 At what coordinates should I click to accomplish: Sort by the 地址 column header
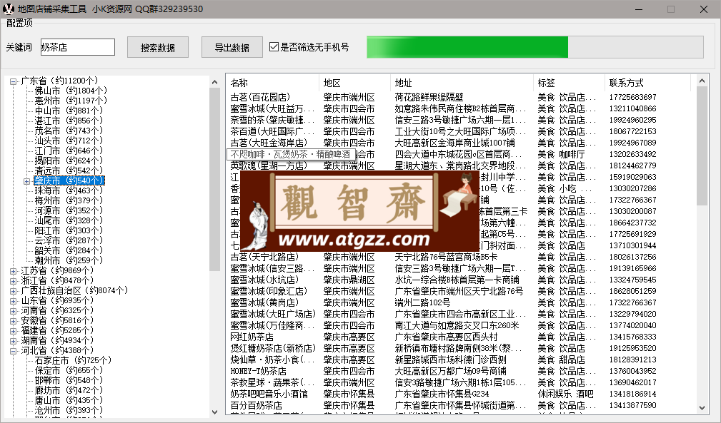click(x=462, y=83)
